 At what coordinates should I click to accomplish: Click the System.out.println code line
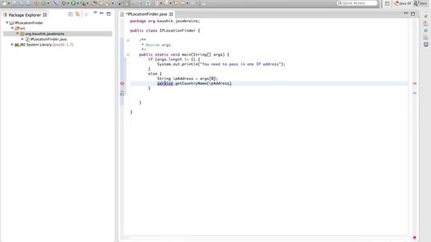(222, 65)
